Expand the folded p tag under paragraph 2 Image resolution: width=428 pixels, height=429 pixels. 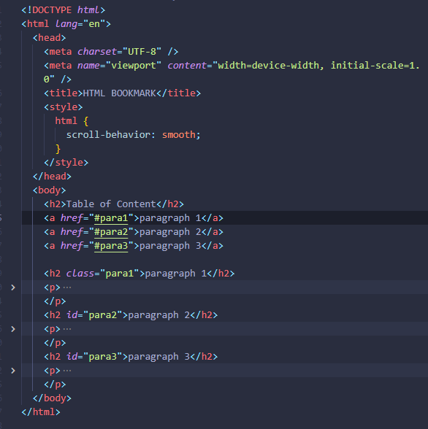[x=13, y=329]
